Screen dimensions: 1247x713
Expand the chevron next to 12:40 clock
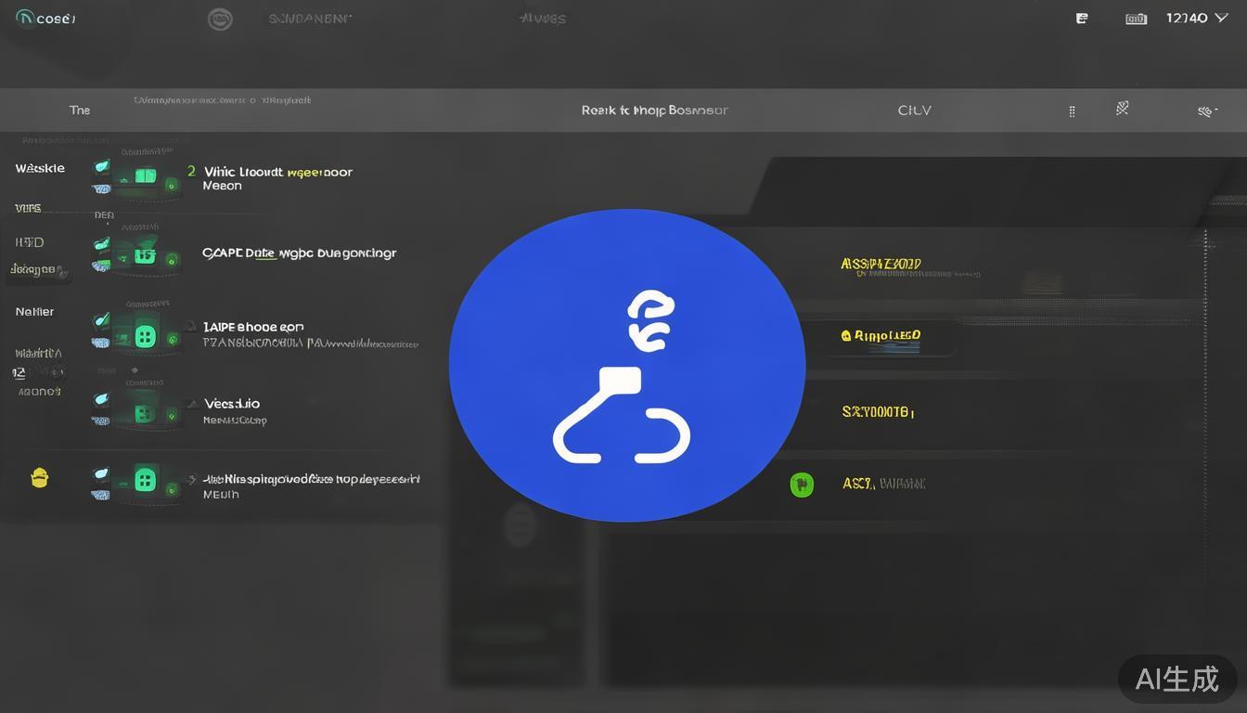point(1222,18)
